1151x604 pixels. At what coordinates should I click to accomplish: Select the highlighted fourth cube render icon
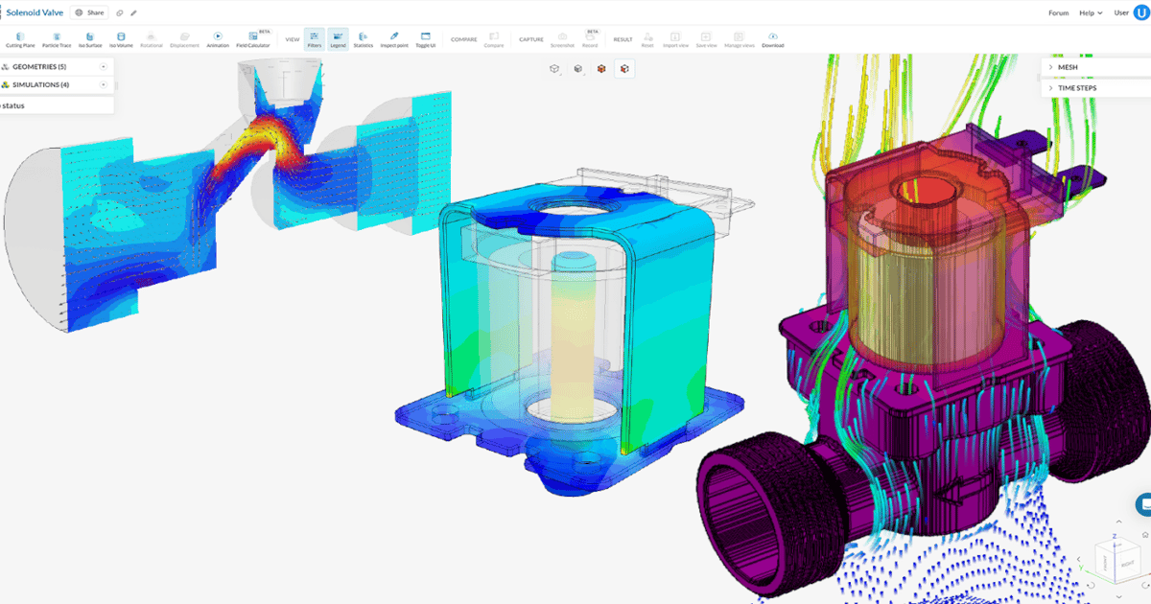coord(624,68)
